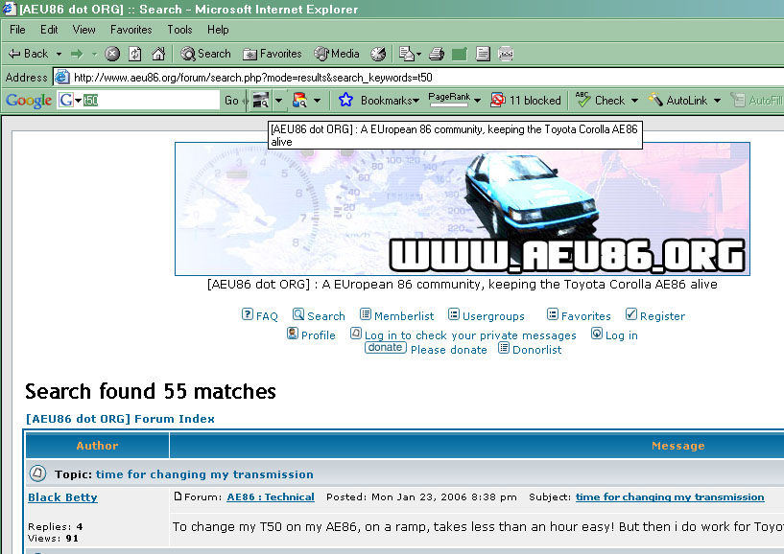The height and width of the screenshot is (554, 784).
Task: Print the page using the printer icon
Action: click(x=436, y=54)
